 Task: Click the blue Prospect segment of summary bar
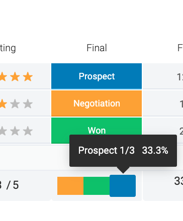(123, 186)
